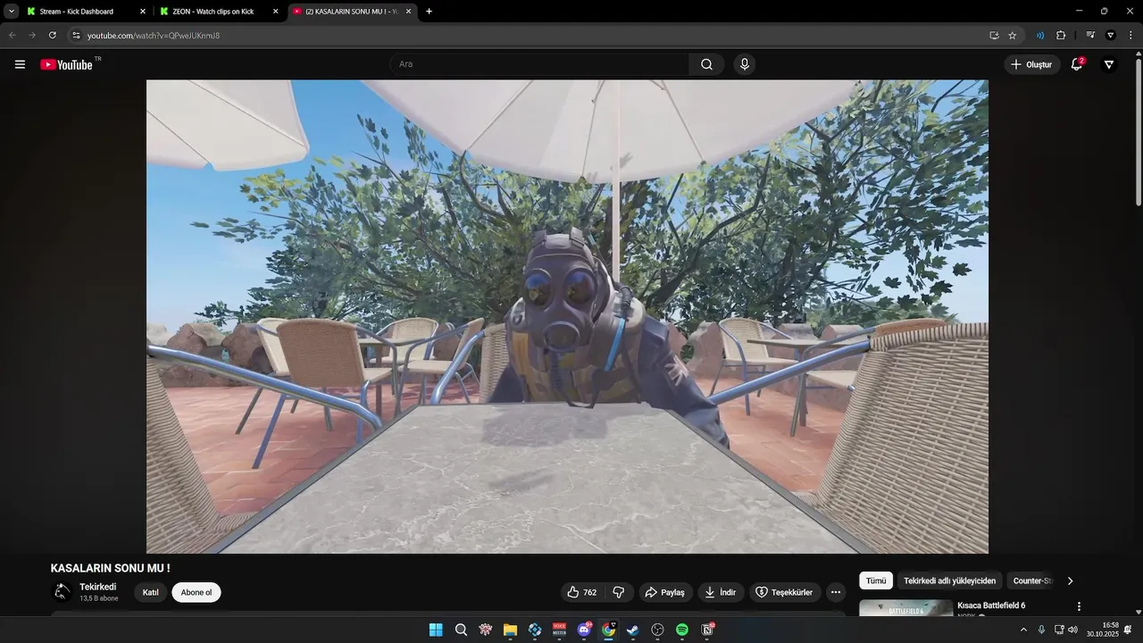Click the browser address bar URL
Screen dimensions: 1143x643
pos(154,36)
